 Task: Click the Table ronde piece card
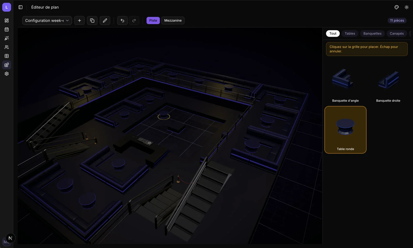pos(345,130)
